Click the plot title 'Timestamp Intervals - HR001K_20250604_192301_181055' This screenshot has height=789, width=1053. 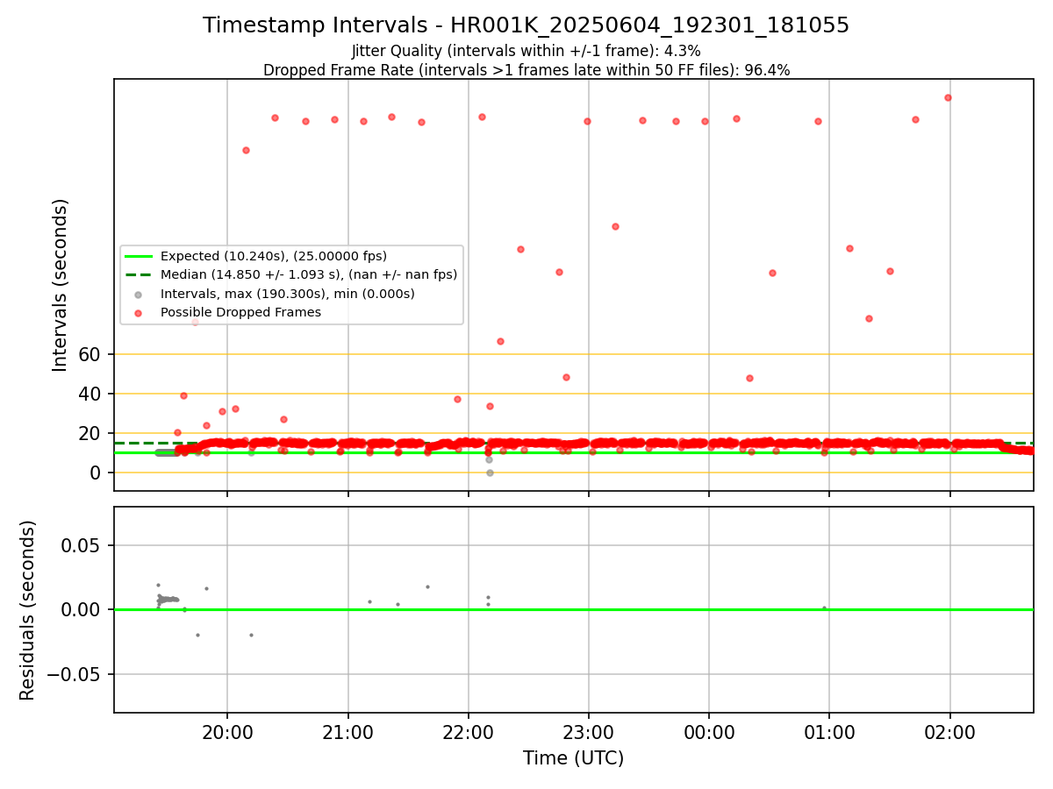tap(526, 25)
